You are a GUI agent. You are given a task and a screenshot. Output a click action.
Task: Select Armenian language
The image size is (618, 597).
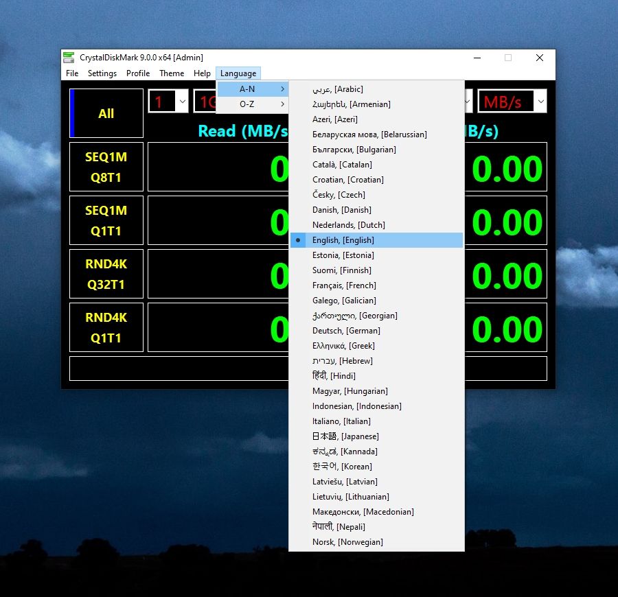pyautogui.click(x=376, y=104)
